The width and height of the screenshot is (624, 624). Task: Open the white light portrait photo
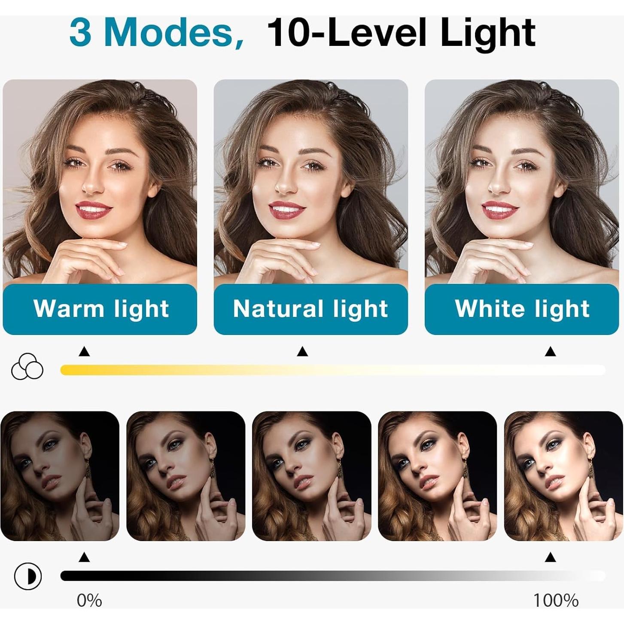522,182
